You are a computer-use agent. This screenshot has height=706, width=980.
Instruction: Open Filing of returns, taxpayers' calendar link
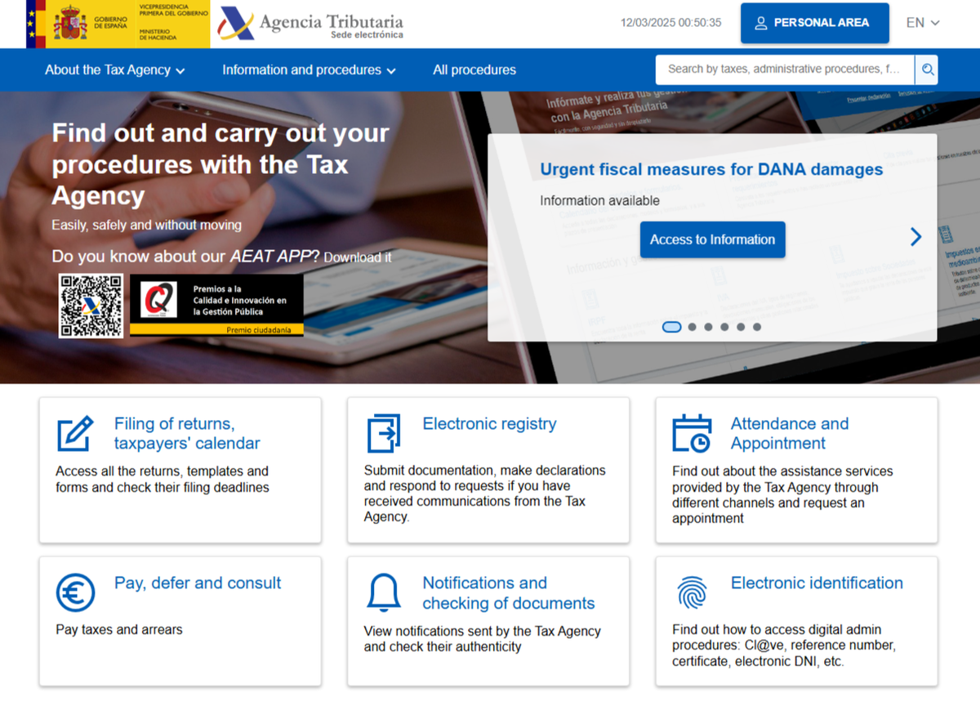pos(187,434)
